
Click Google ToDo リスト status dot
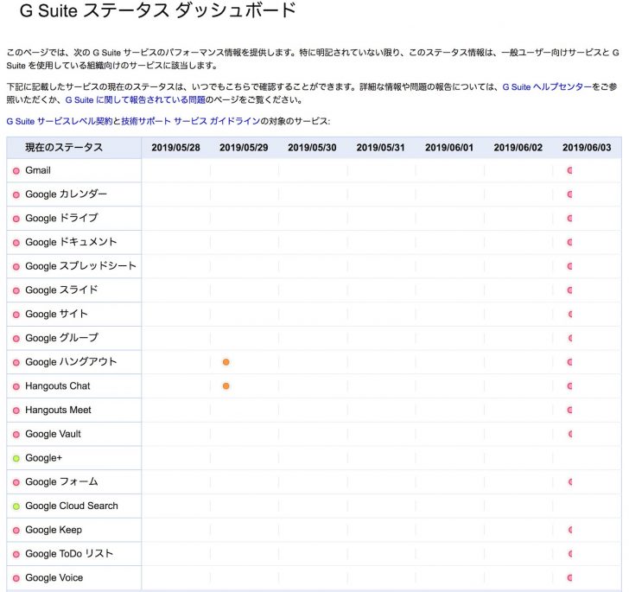tap(16, 554)
